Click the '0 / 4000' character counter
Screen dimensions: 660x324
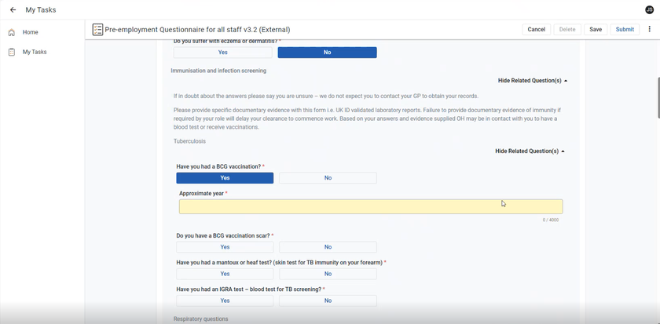pos(551,220)
